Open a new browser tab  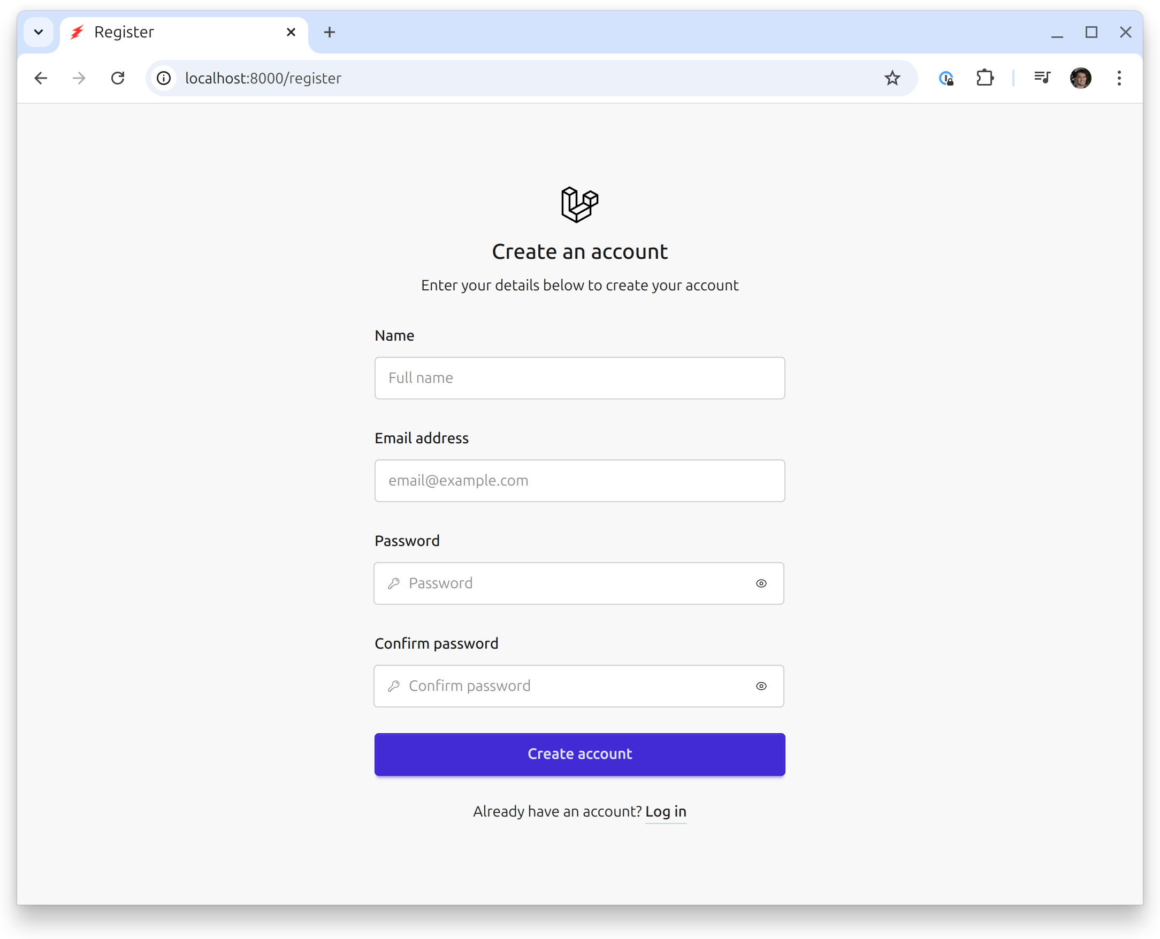point(330,33)
